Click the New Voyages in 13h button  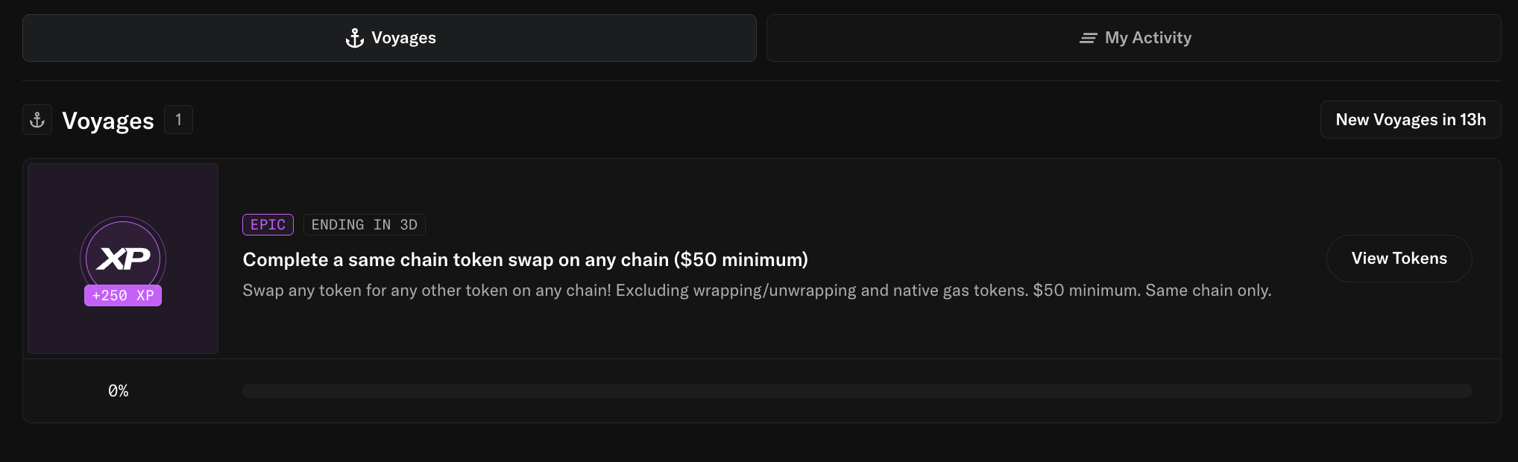tap(1410, 120)
